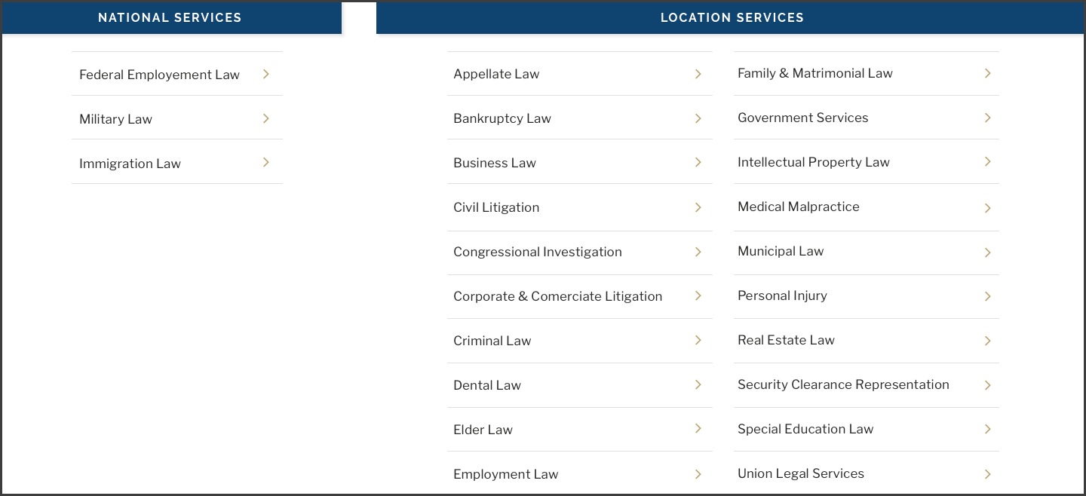Click the arrow beside Union Legal Services
1086x496 pixels.
(x=988, y=474)
